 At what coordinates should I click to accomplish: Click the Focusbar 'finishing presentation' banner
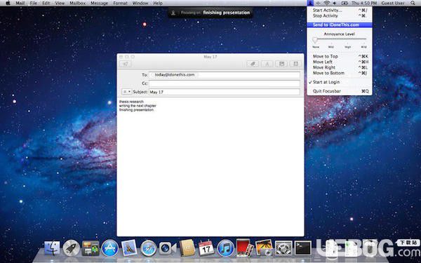[x=210, y=13]
